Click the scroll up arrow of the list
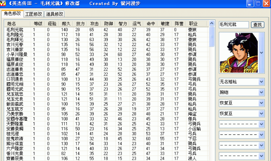Image resolution: width=271 pixels, height=161 pixels. click(x=212, y=23)
